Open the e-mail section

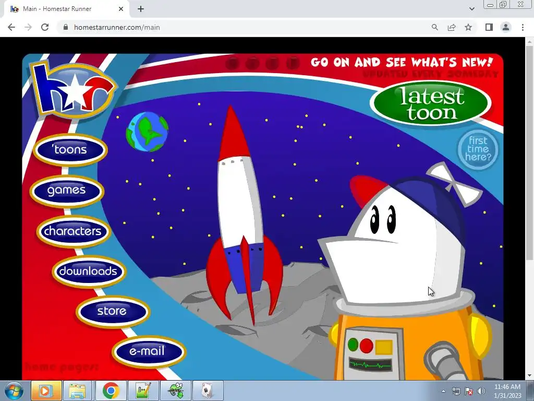click(149, 351)
